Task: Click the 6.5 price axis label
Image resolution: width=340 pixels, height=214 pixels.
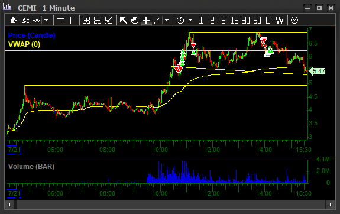Action: tap(313, 43)
